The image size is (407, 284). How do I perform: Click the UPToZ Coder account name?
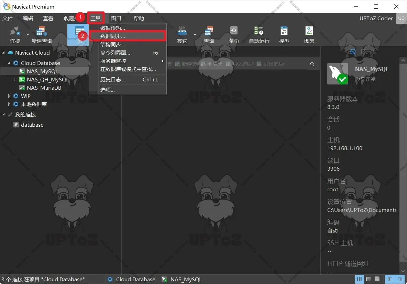point(376,19)
